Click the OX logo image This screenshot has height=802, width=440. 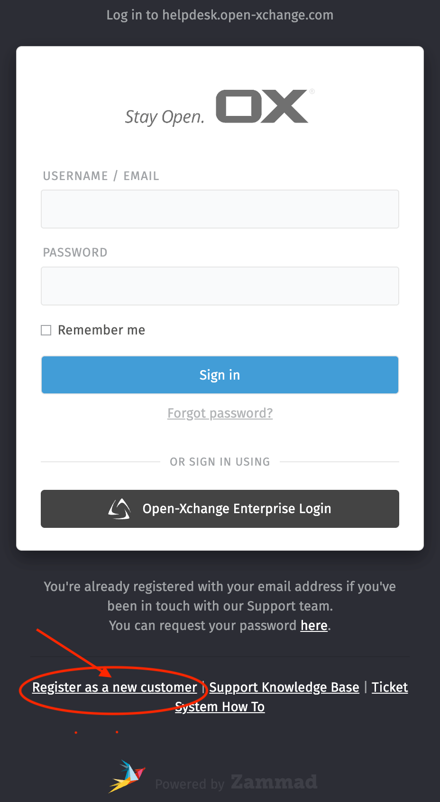262,106
